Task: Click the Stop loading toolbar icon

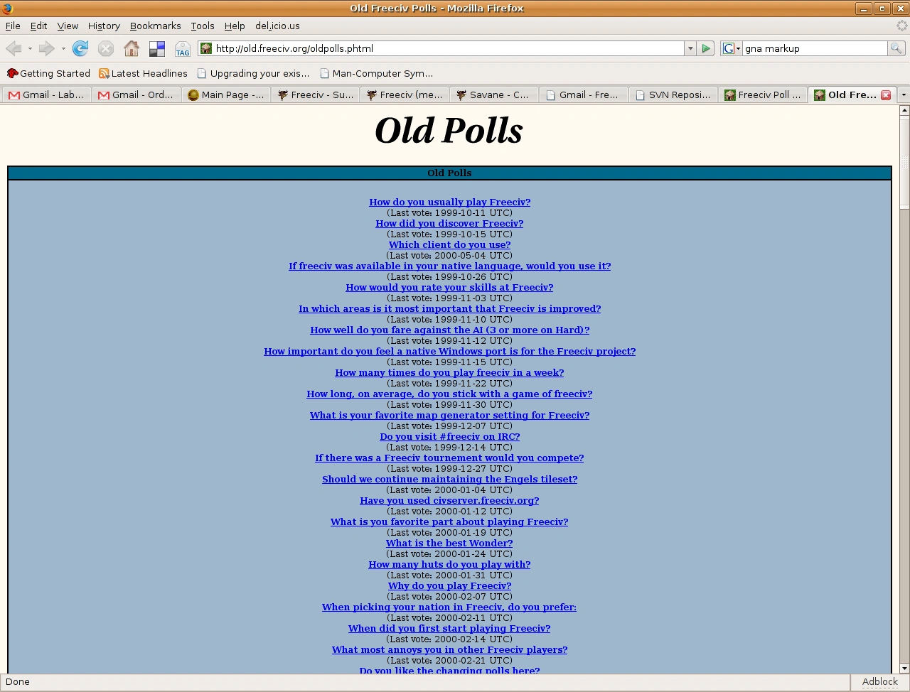Action: tap(106, 48)
